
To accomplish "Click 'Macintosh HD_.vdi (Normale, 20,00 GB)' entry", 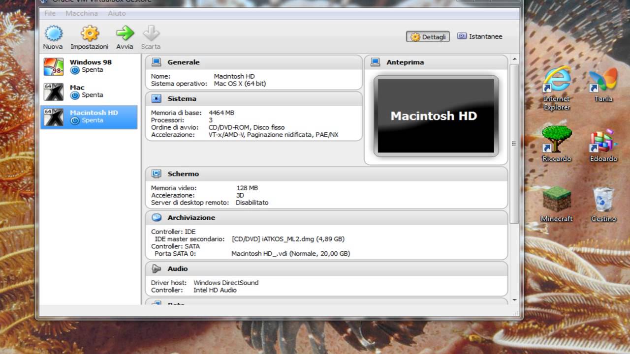I will pos(290,254).
